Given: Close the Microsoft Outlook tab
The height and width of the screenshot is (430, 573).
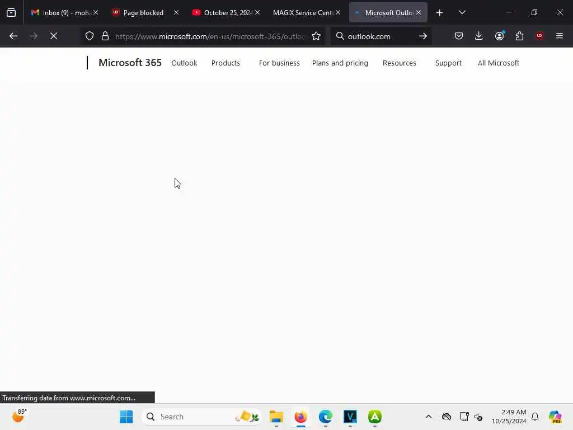Looking at the screenshot, I should [419, 12].
